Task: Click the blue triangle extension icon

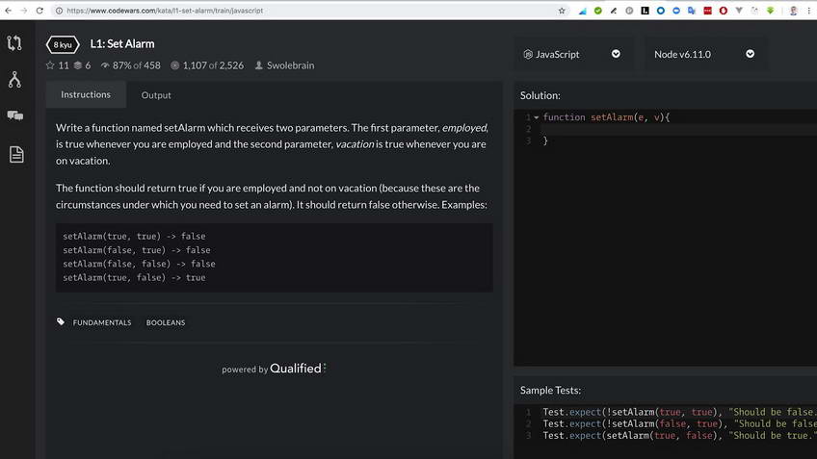Action: (x=583, y=11)
